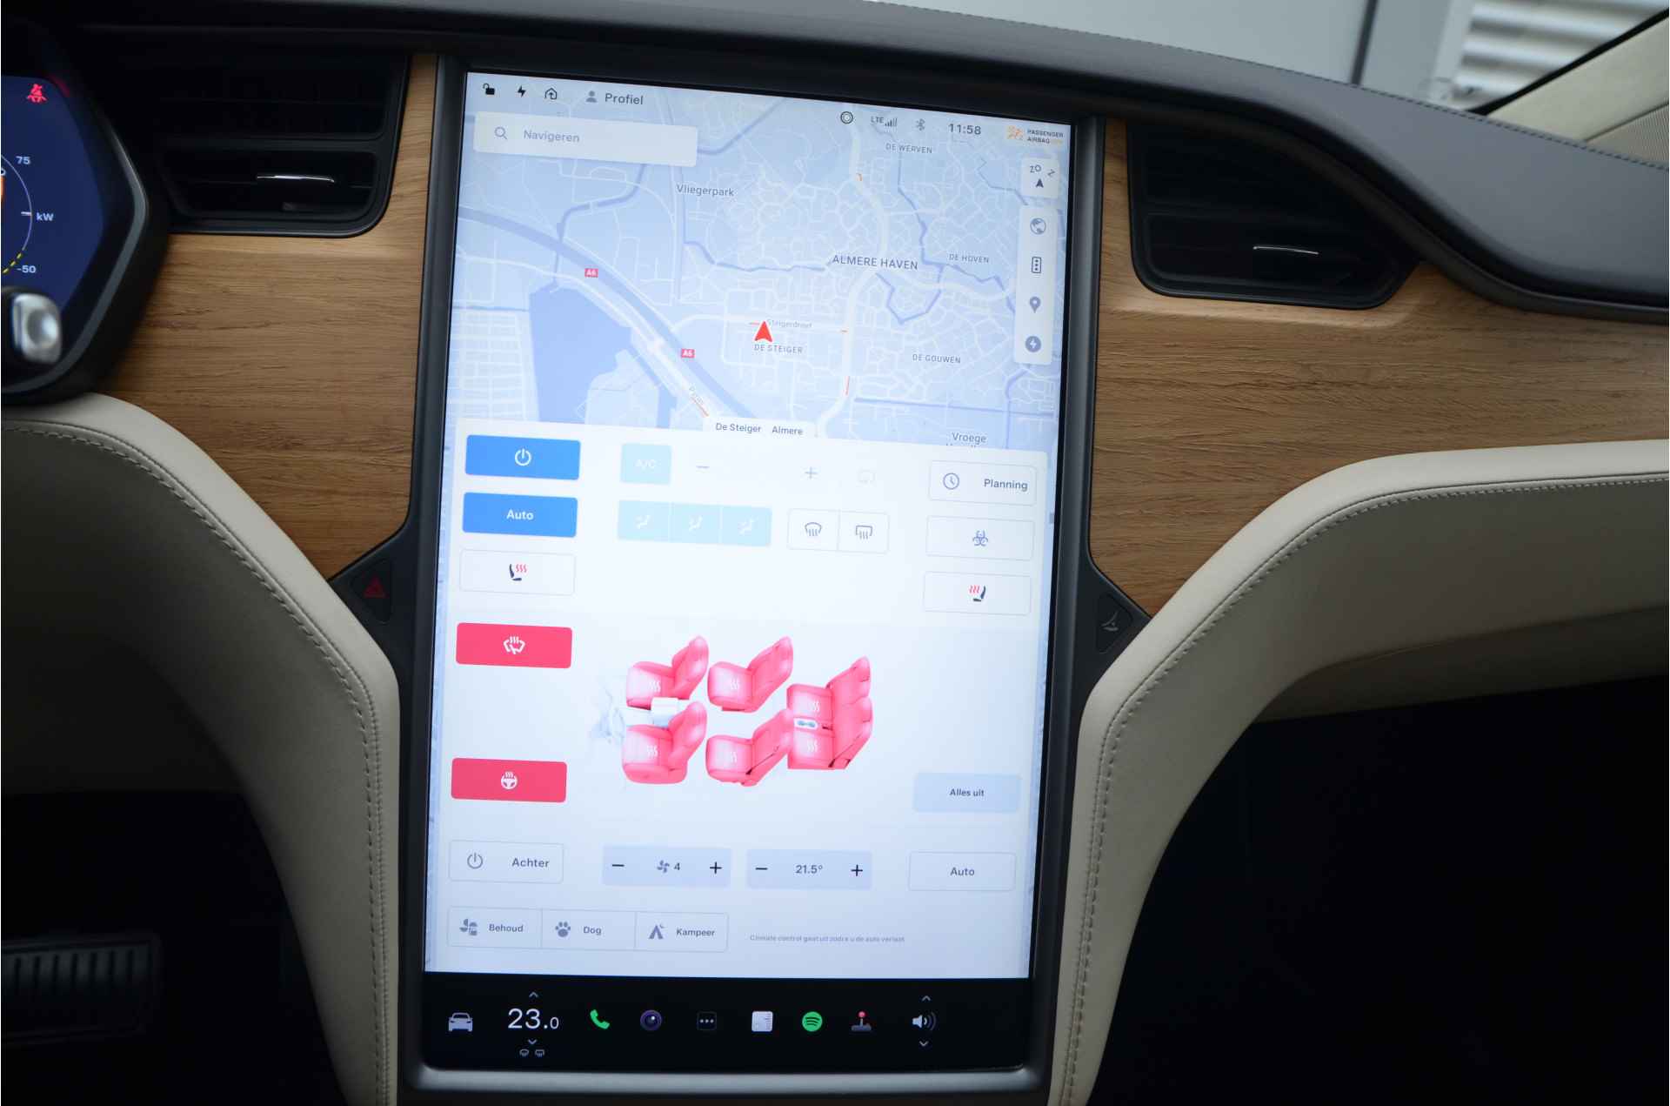1670x1106 pixels.
Task: Click the front defrost icon
Action: [x=808, y=532]
